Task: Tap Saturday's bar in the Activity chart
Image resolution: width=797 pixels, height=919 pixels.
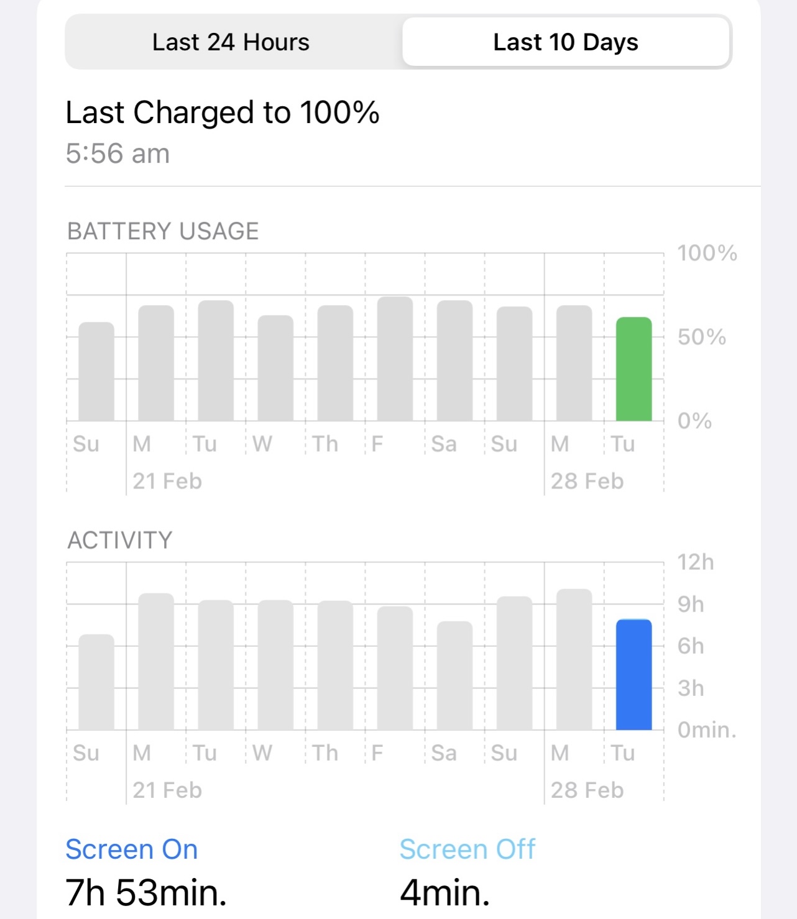Action: click(x=454, y=675)
